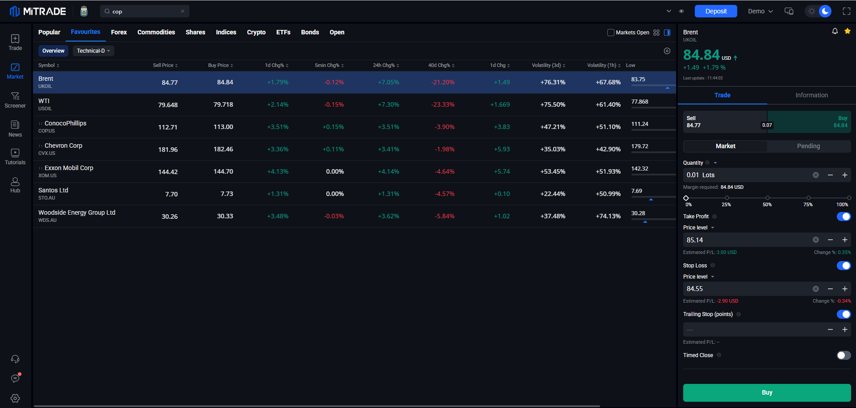Increase quantity with plus button
The width and height of the screenshot is (856, 408).
pos(845,175)
